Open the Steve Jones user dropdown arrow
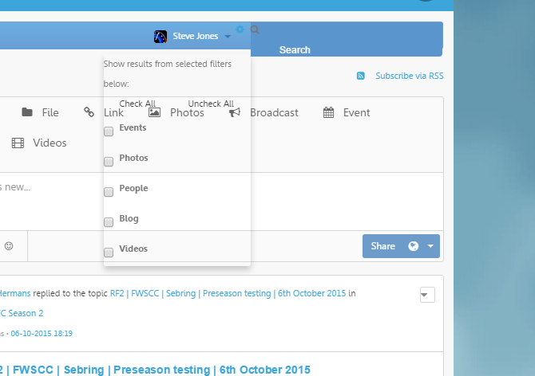 pyautogui.click(x=228, y=37)
